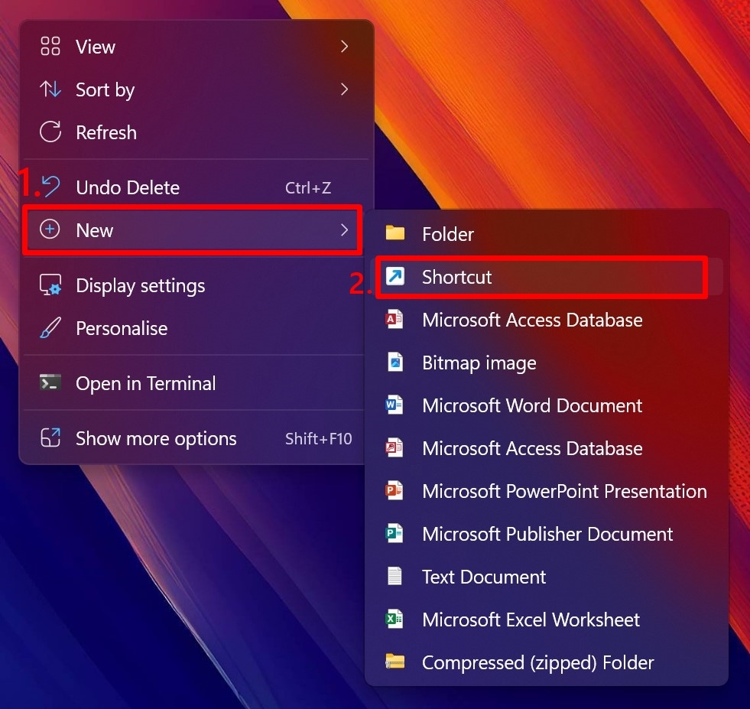The image size is (750, 709).
Task: Click the Microsoft Excel Worksheet icon
Action: click(394, 620)
